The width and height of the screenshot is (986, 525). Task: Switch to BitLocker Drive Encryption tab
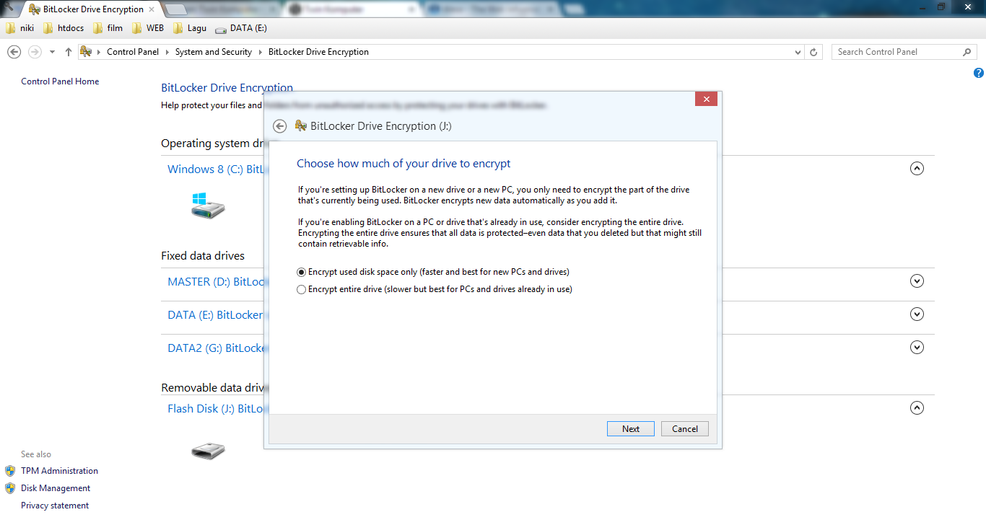[90, 9]
